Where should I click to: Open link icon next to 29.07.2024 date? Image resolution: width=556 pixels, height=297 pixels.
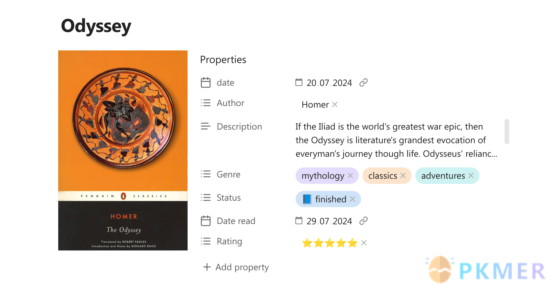364,221
